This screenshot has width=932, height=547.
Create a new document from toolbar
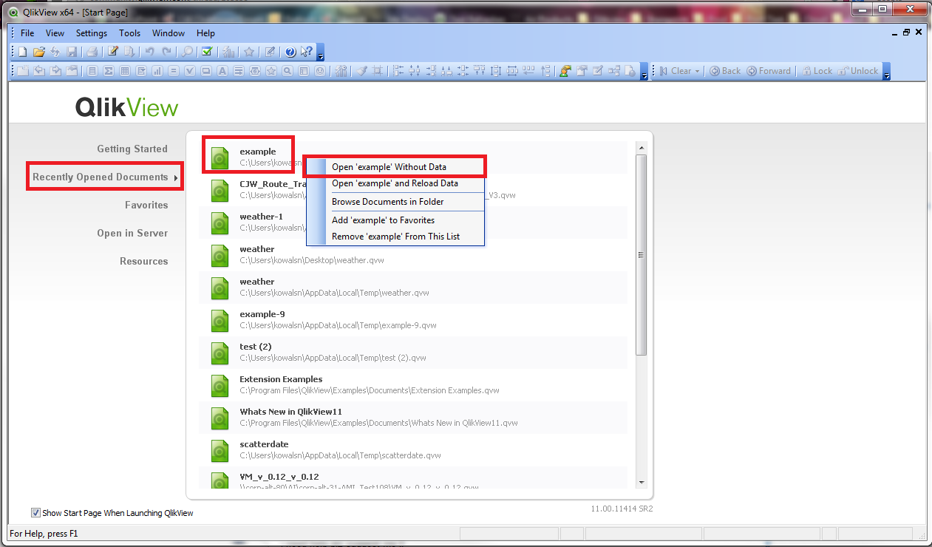pyautogui.click(x=22, y=52)
